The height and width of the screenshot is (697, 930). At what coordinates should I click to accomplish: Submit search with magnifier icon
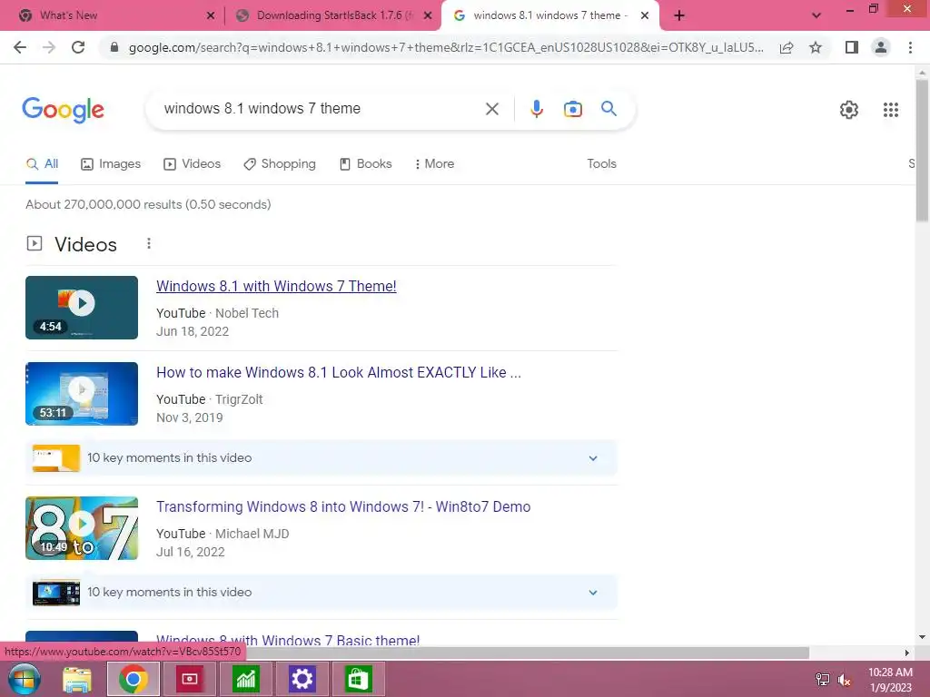click(x=608, y=109)
